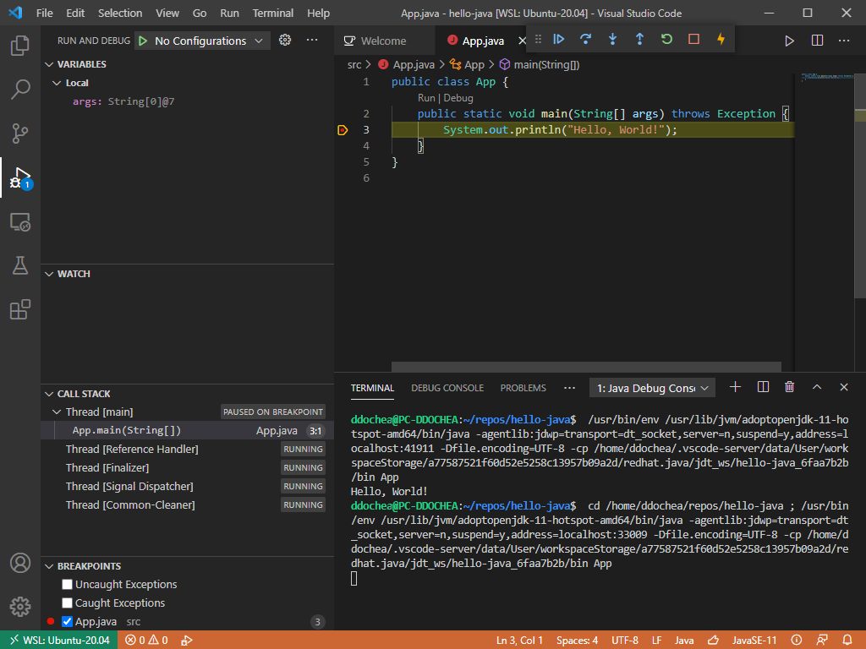Collapse Thread [main] in call stack
Image resolution: width=866 pixels, height=649 pixels.
click(x=57, y=412)
